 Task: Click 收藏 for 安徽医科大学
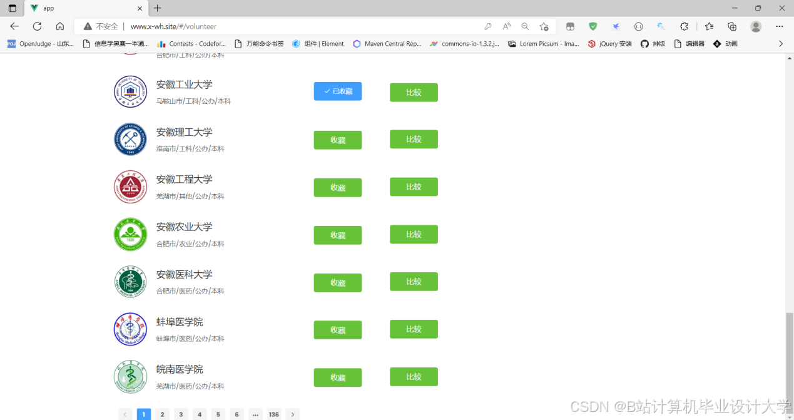point(338,283)
